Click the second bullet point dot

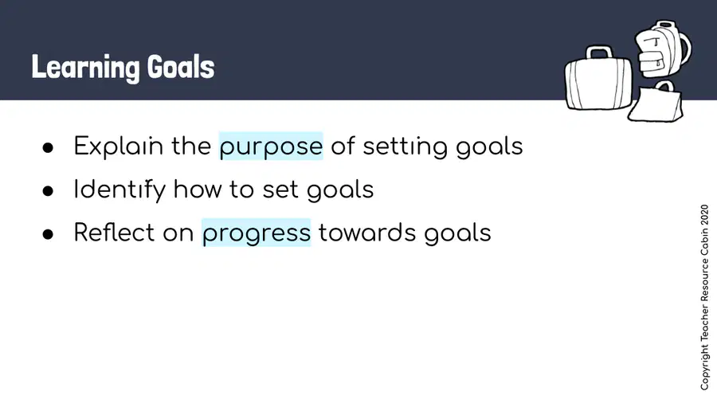[48, 190]
